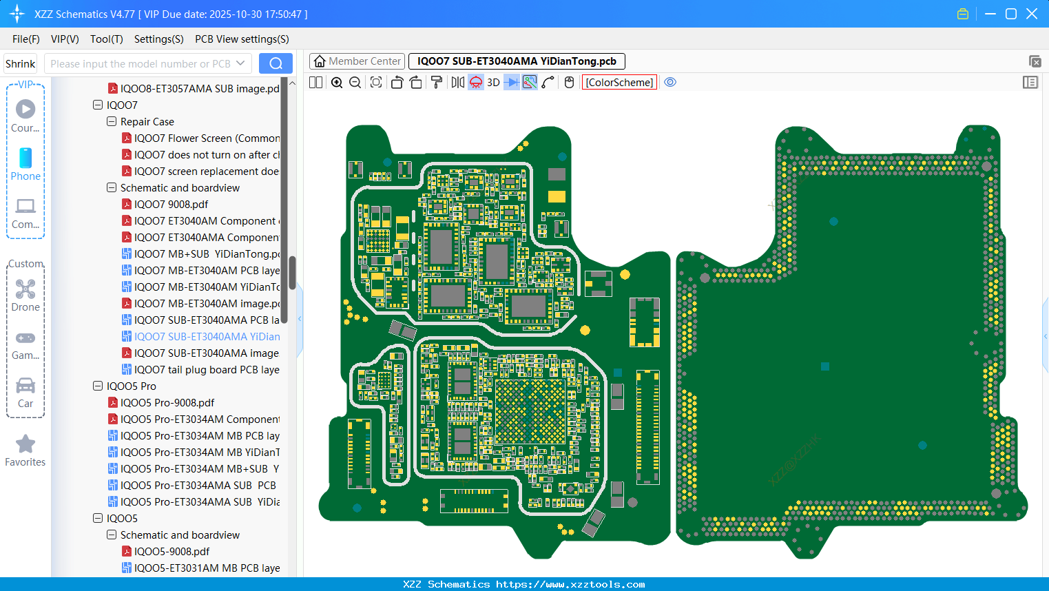Image resolution: width=1049 pixels, height=591 pixels.
Task: Open the PCB View settings menu
Action: [x=242, y=39]
